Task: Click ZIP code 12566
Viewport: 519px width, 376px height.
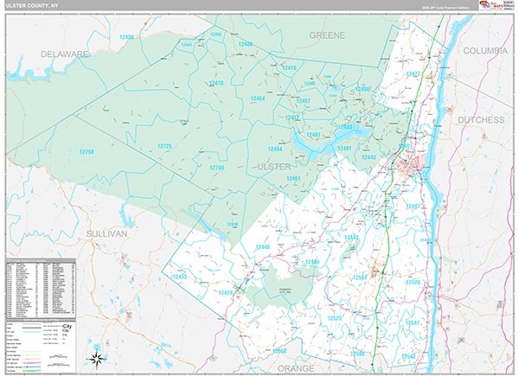Action: 279,351
